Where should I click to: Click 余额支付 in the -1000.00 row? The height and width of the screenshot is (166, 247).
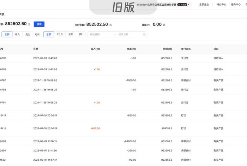pyautogui.click(x=186, y=81)
